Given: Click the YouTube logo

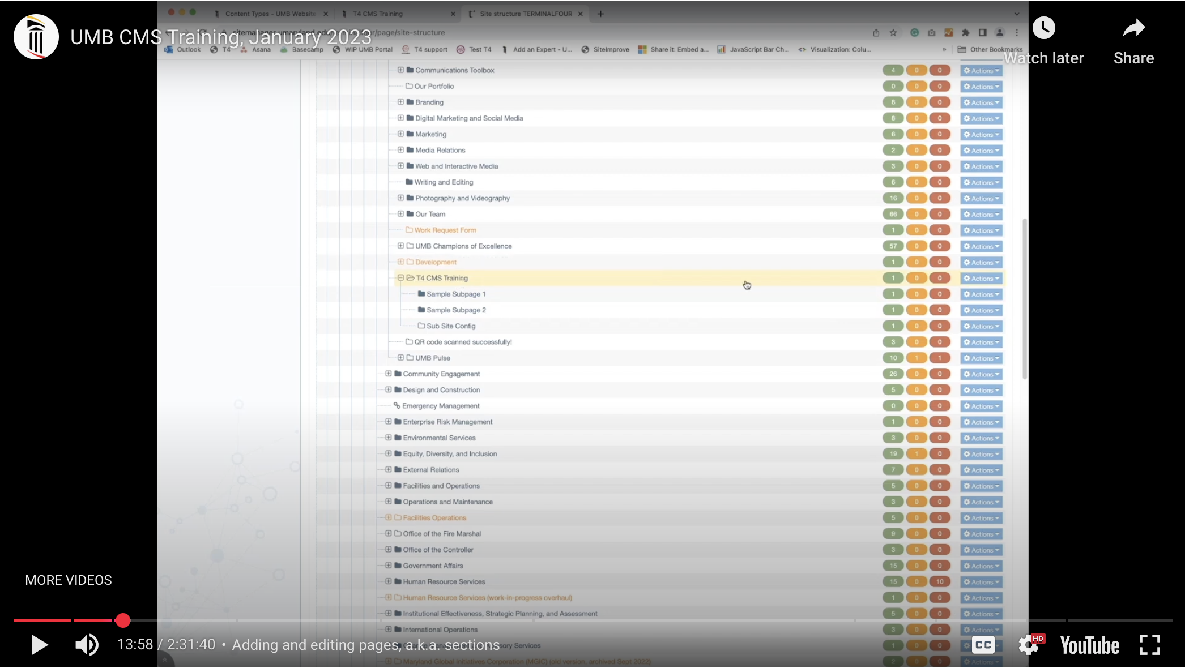Looking at the screenshot, I should [x=1089, y=645].
